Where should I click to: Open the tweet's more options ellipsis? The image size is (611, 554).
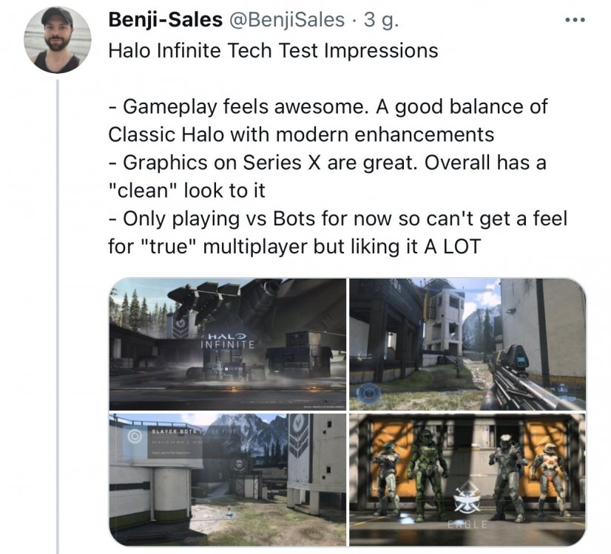(574, 20)
